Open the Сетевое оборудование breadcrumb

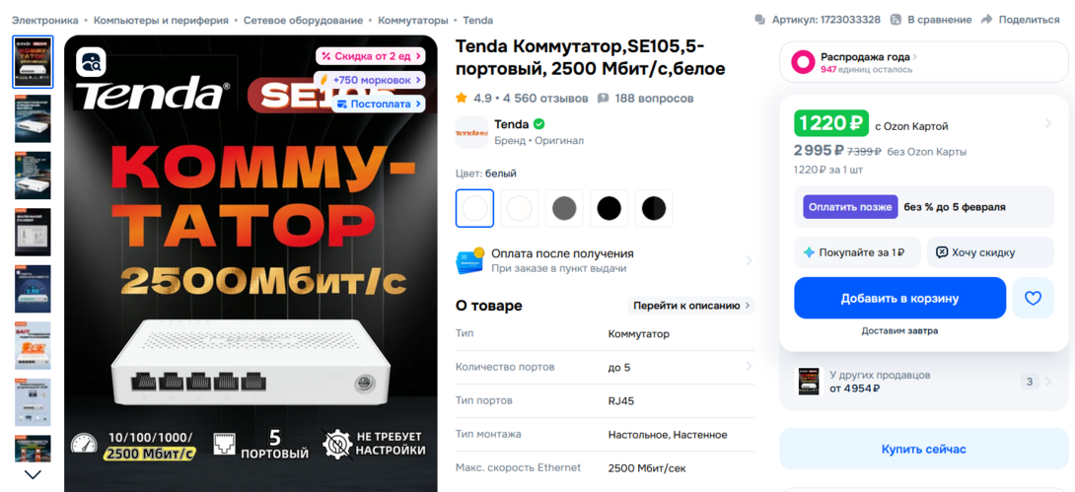304,21
